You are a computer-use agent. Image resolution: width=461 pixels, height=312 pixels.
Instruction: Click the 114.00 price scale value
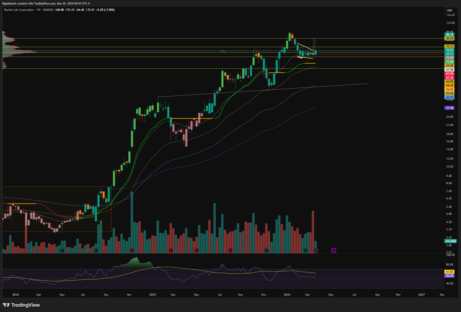point(450,23)
